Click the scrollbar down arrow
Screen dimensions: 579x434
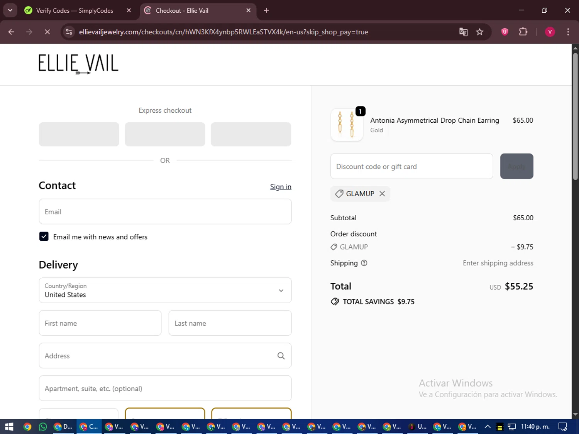pos(575,415)
